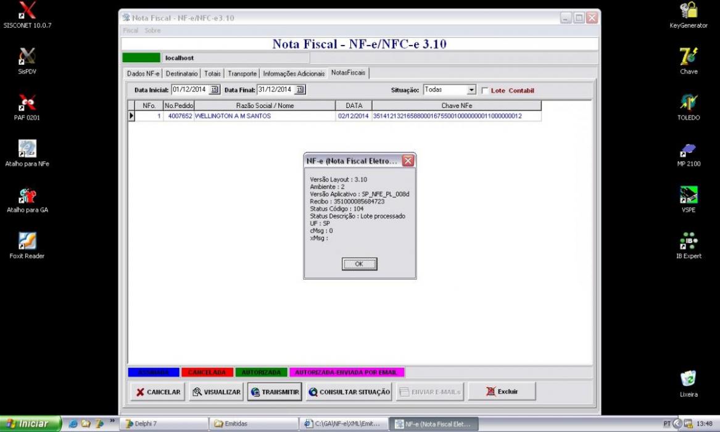Viewport: 720px width, 432px height.
Task: Select row with WELLINGTON A M SANTOS
Action: coord(335,116)
